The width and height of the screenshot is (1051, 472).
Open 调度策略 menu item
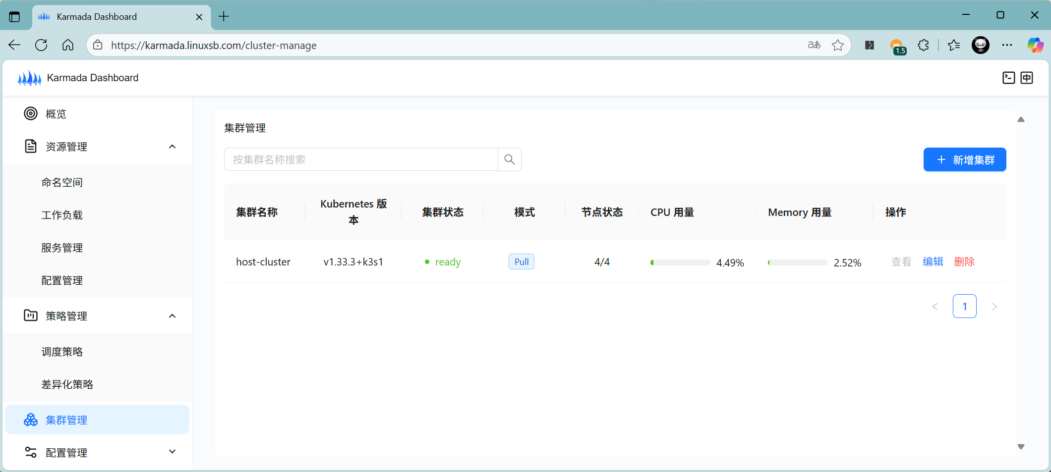pos(62,352)
